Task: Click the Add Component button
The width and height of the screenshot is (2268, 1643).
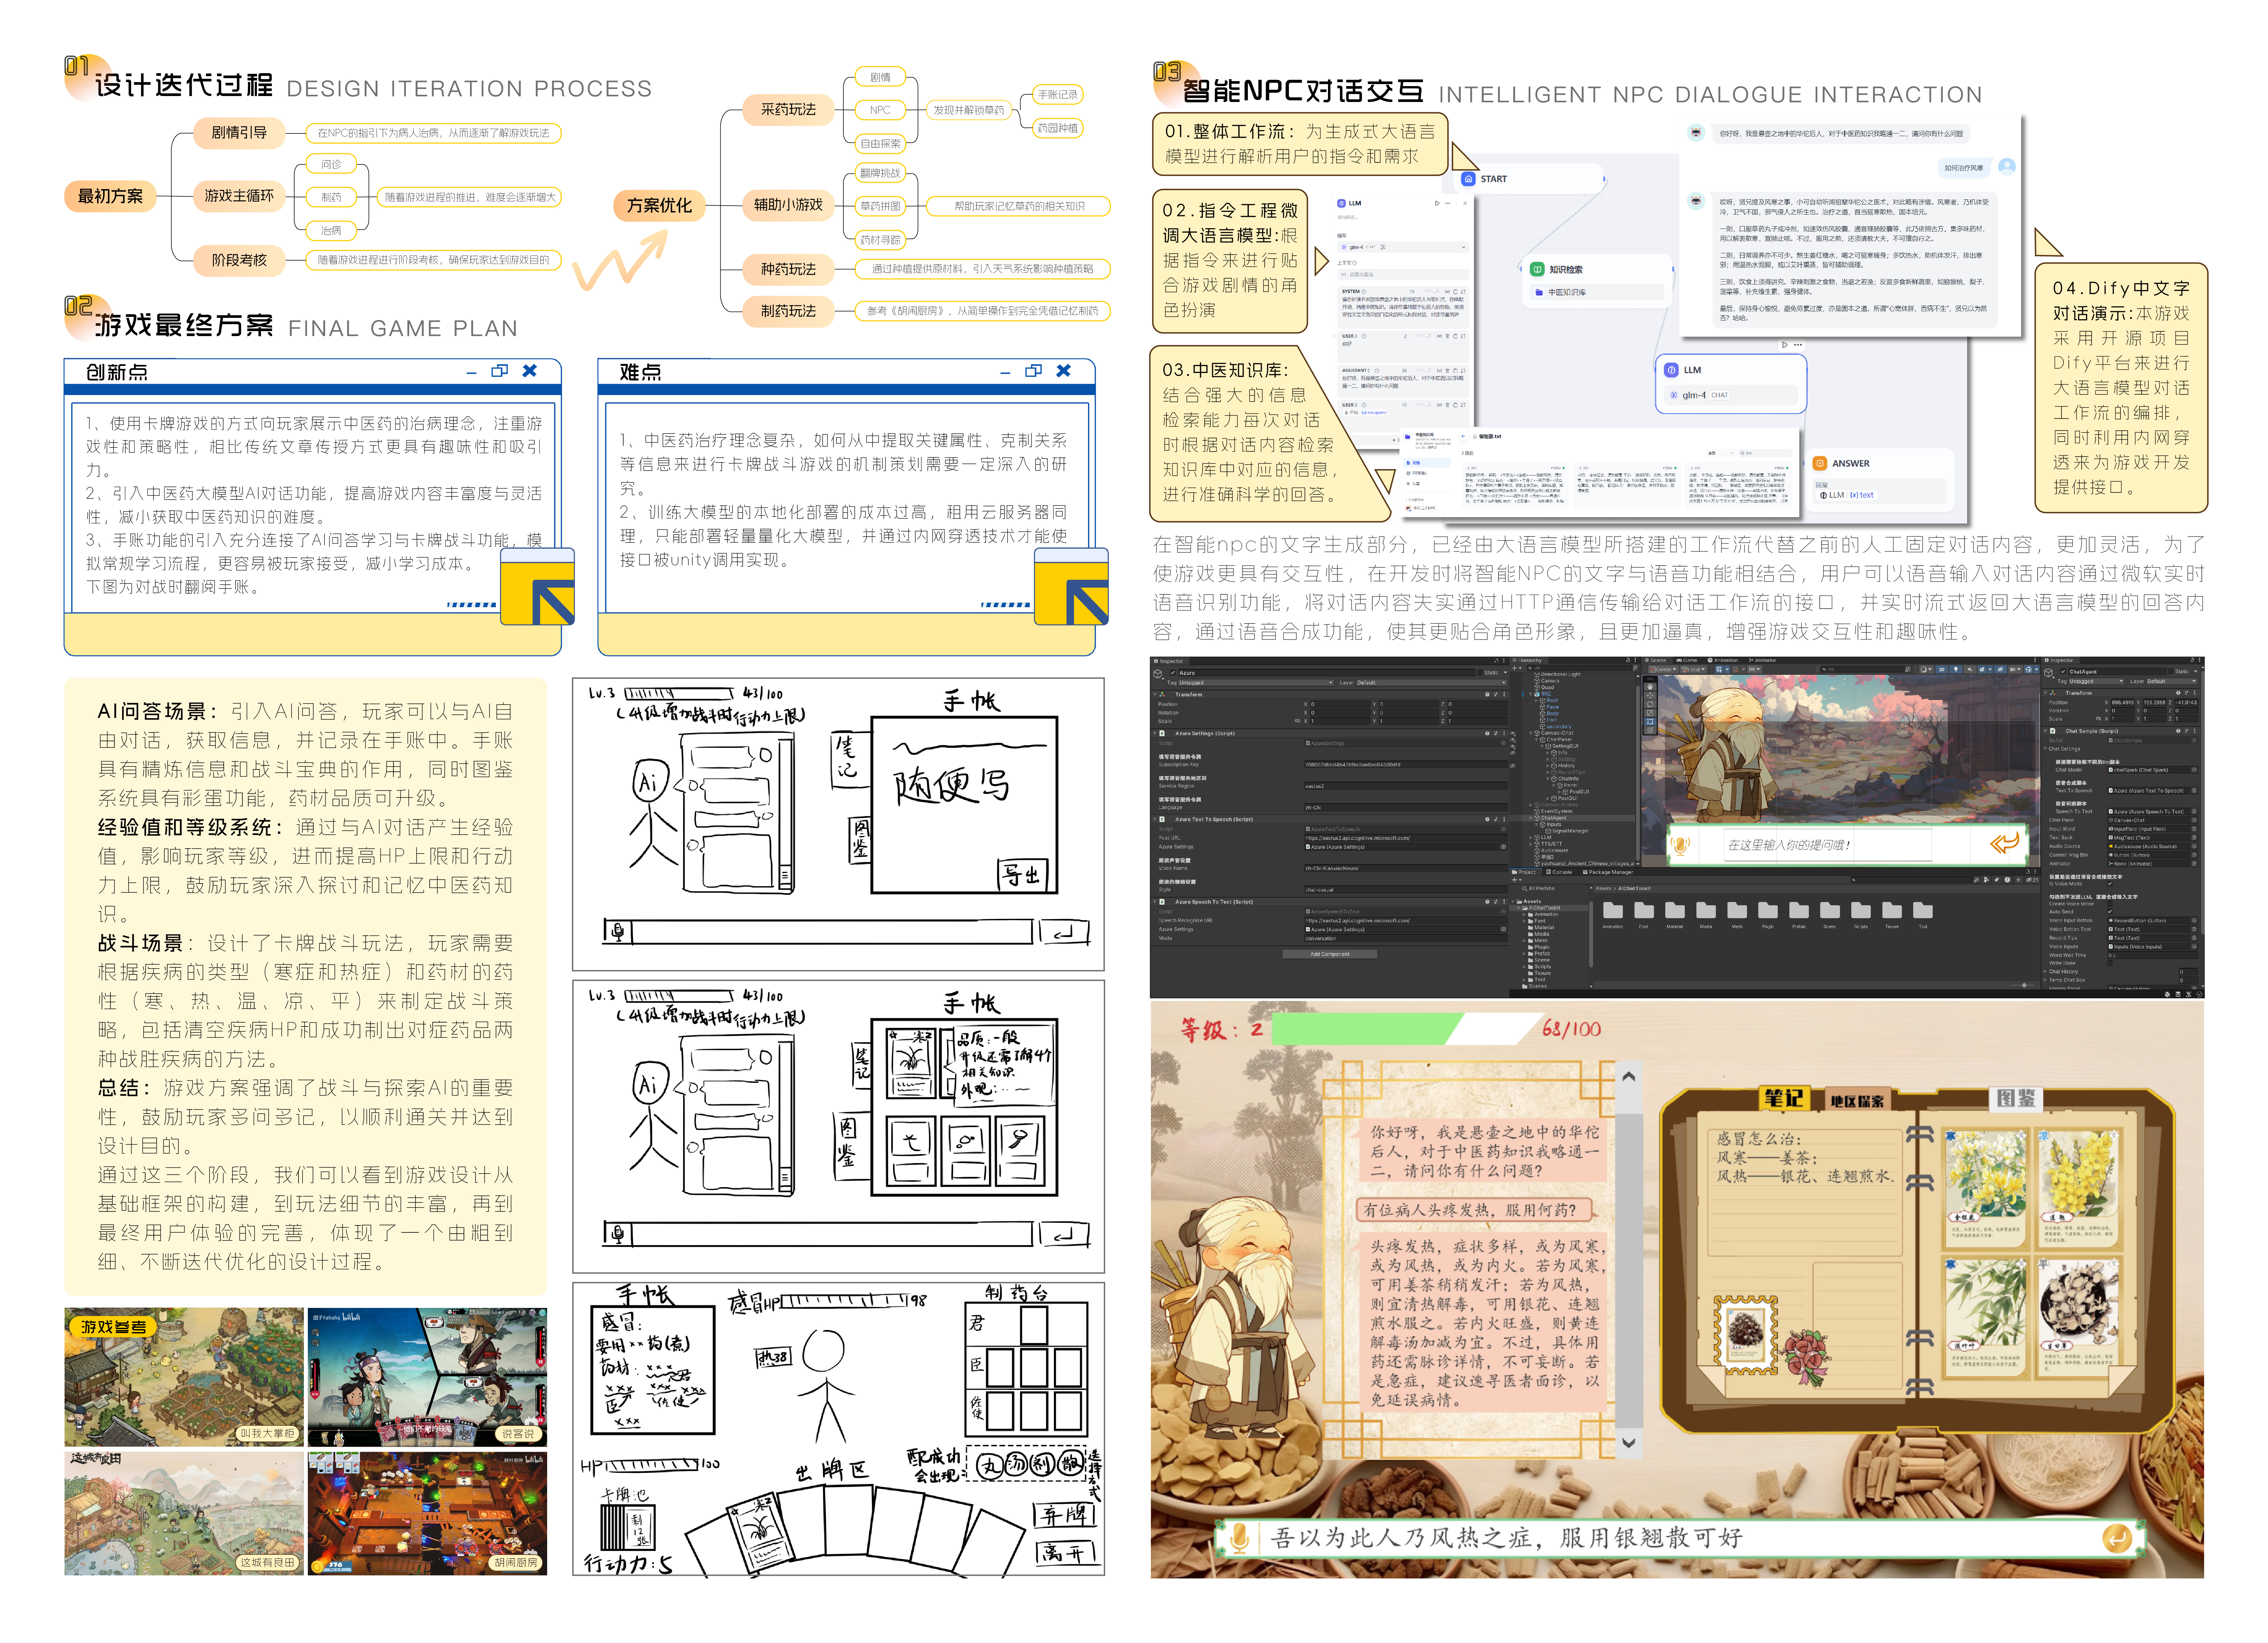Action: coord(1330,955)
